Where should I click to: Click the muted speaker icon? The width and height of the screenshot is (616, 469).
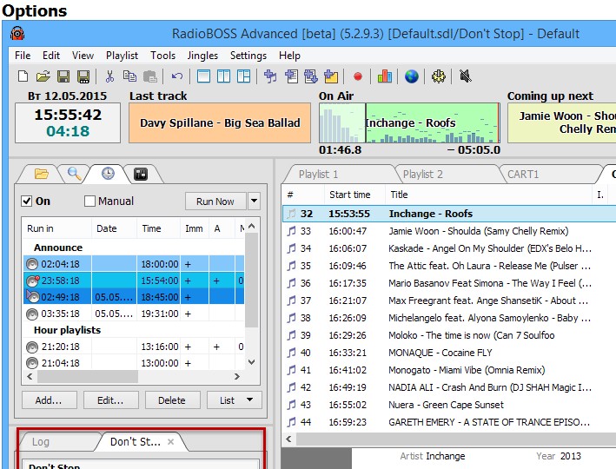(x=465, y=76)
